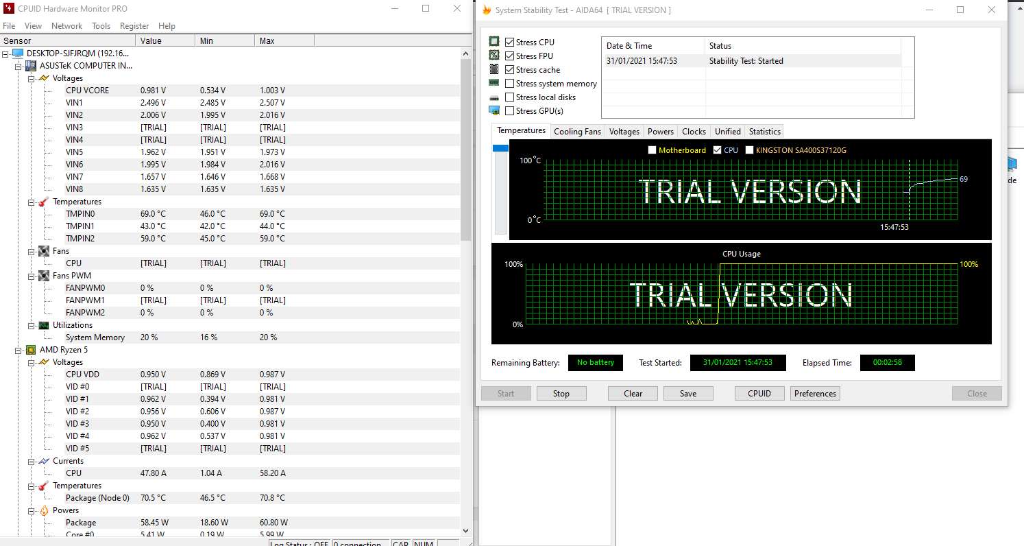Switch to the Powers tab
The height and width of the screenshot is (546, 1024).
[661, 132]
